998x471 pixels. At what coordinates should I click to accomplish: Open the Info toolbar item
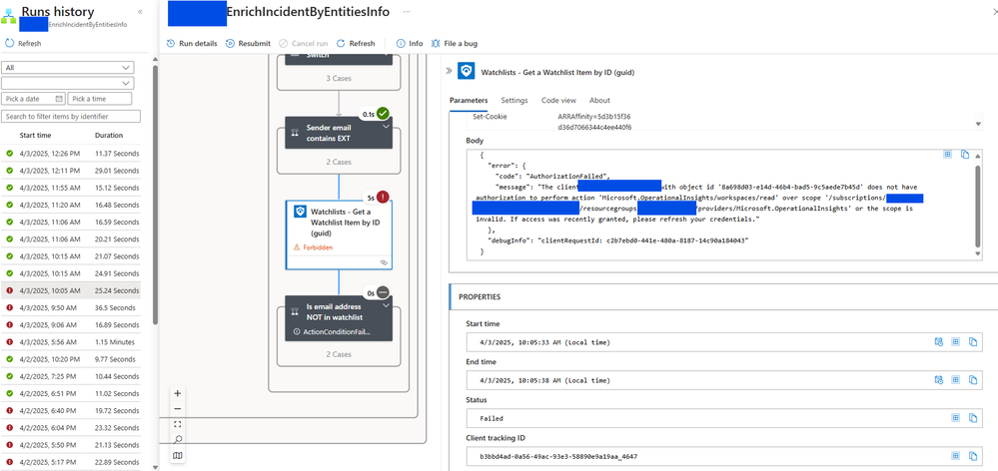(x=410, y=43)
